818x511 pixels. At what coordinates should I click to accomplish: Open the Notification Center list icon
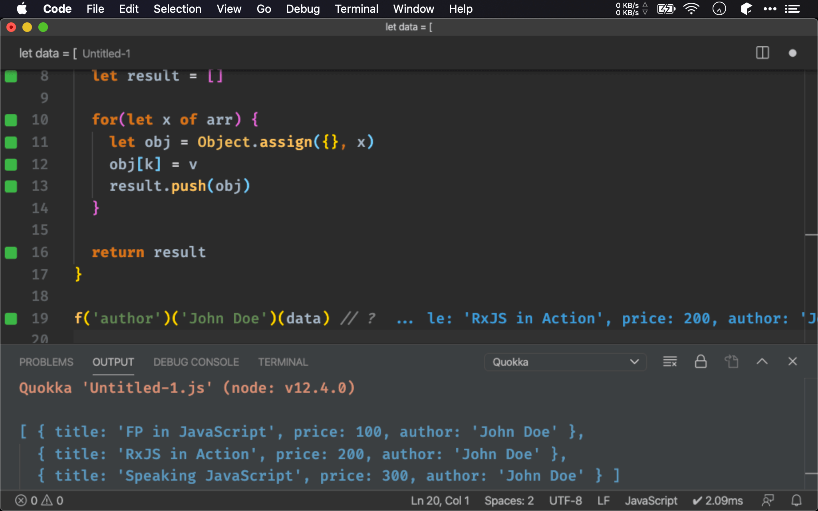click(792, 9)
